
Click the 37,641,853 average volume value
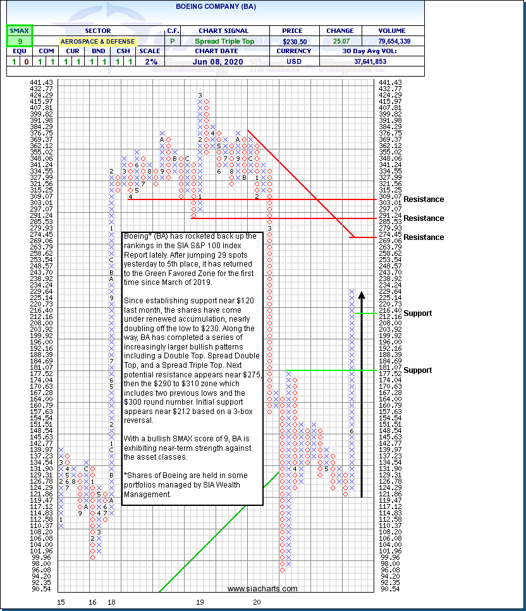389,61
